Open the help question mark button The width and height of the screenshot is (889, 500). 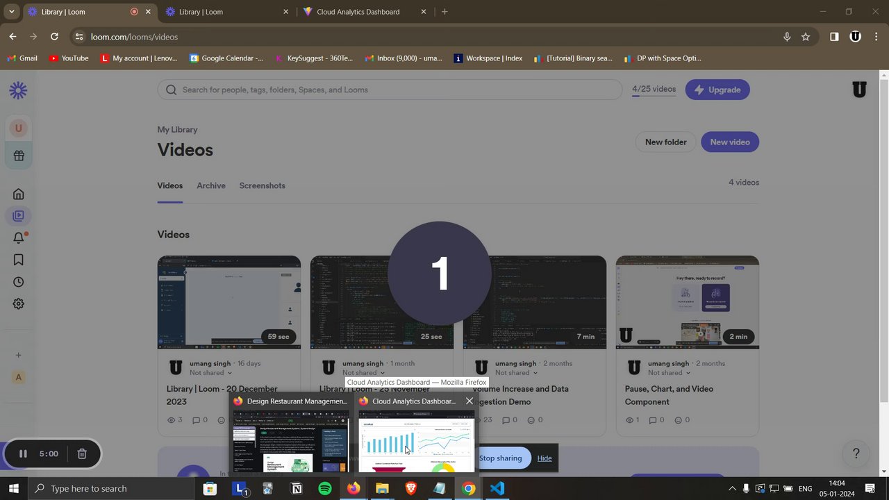click(856, 453)
